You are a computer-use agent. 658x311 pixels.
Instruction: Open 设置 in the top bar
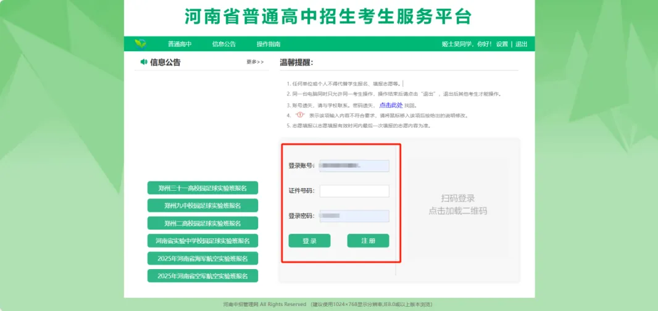coord(502,44)
